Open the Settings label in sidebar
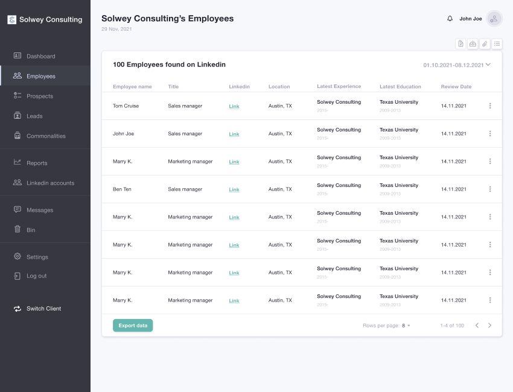 [x=37, y=257]
